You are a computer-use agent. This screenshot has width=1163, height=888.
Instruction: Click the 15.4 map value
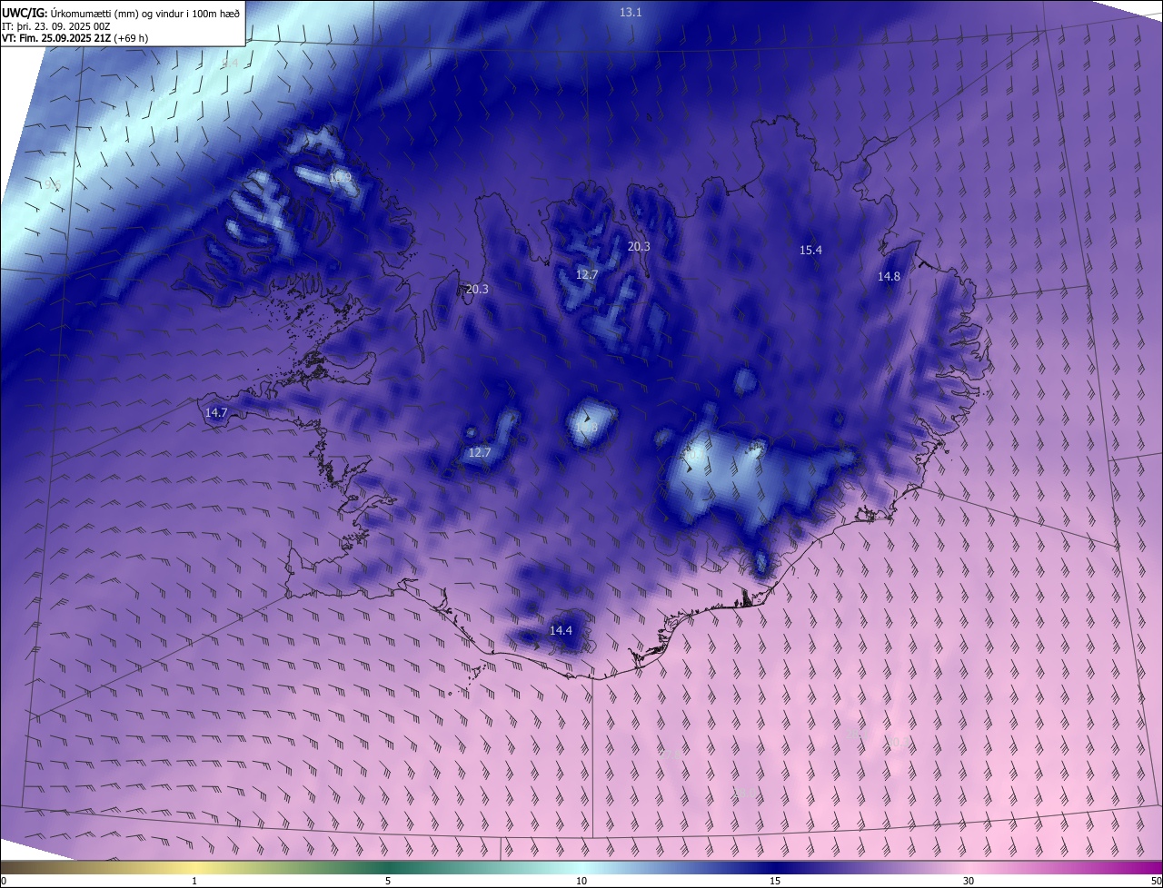coord(810,250)
